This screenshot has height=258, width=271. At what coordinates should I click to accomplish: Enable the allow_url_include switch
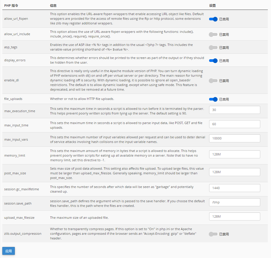(213, 35)
